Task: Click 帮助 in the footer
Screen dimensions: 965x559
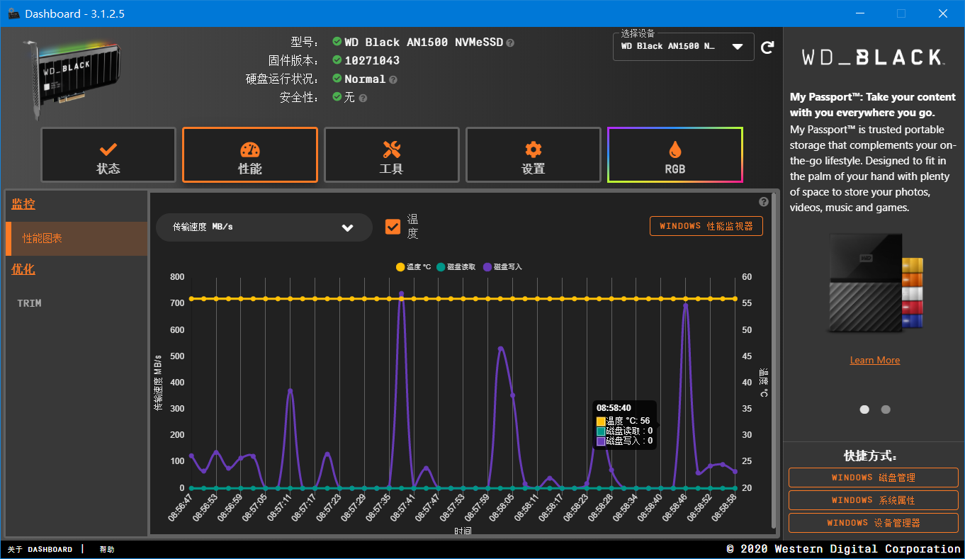Action: point(107,549)
